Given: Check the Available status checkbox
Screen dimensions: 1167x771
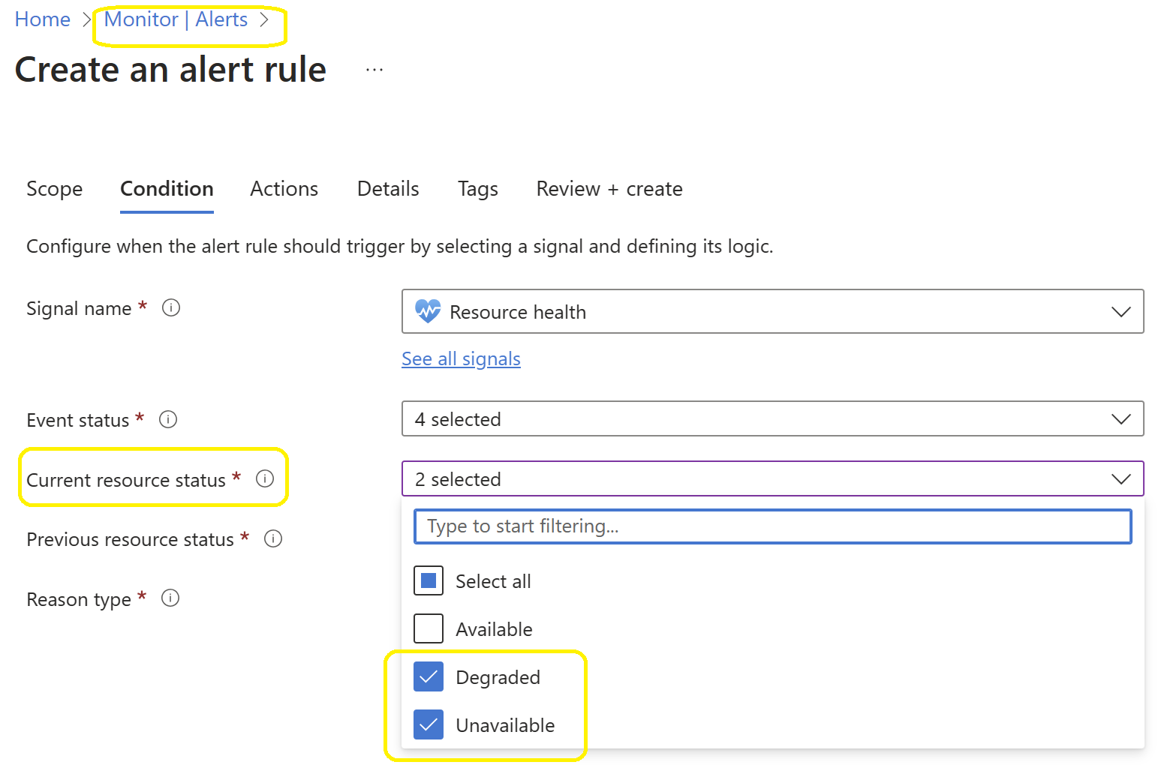Looking at the screenshot, I should coord(429,628).
